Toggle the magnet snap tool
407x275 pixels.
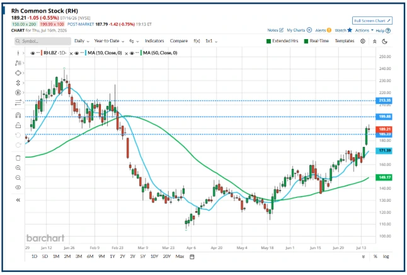point(18,115)
